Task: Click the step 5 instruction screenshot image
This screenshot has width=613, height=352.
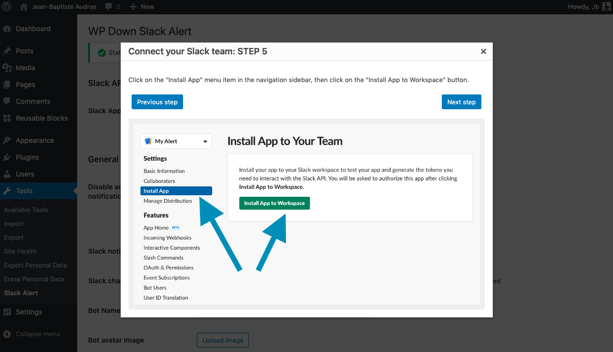Action: point(306,214)
